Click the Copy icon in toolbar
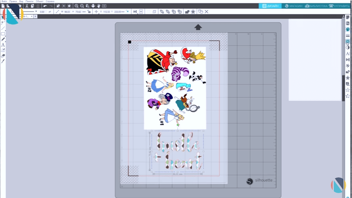 pyautogui.click(x=32, y=6)
